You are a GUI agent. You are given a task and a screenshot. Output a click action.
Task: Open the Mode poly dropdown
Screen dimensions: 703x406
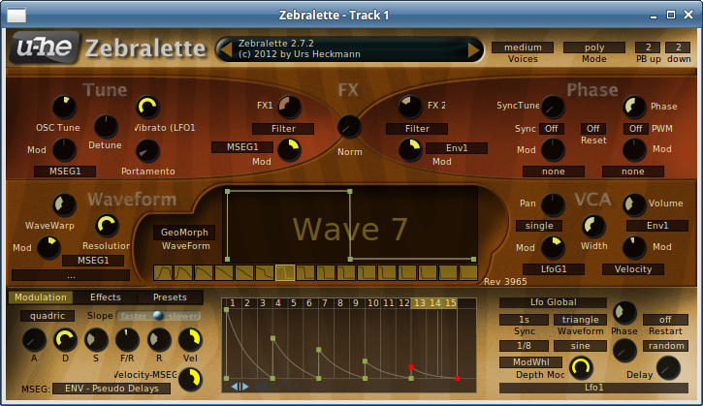click(x=594, y=47)
